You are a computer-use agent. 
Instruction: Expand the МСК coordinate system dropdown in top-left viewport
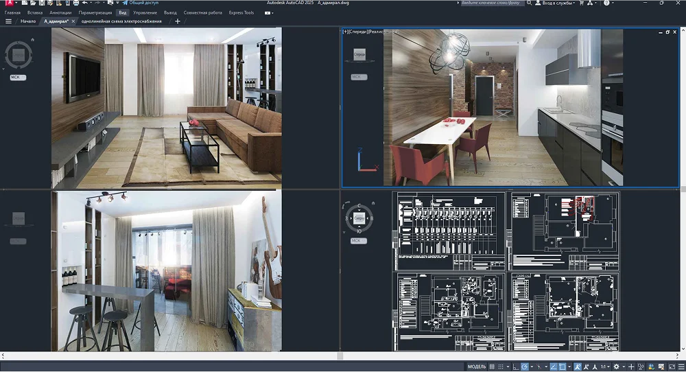(x=18, y=78)
